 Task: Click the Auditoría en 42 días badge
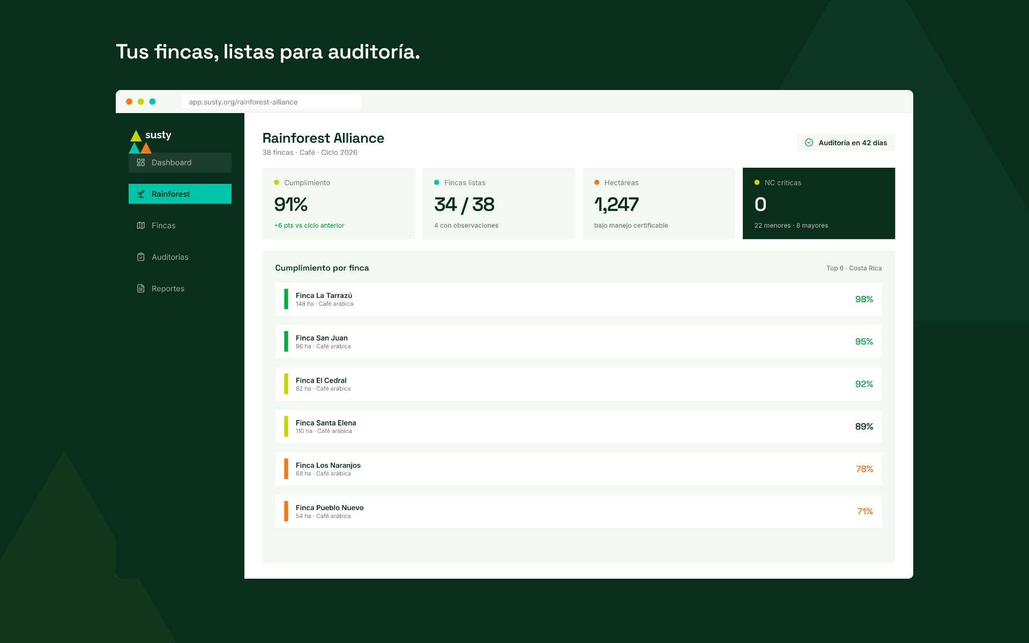click(x=846, y=143)
